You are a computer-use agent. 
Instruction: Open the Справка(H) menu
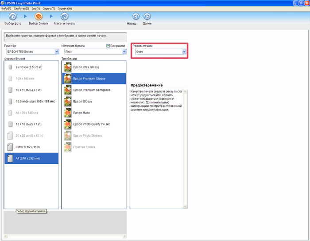point(65,8)
